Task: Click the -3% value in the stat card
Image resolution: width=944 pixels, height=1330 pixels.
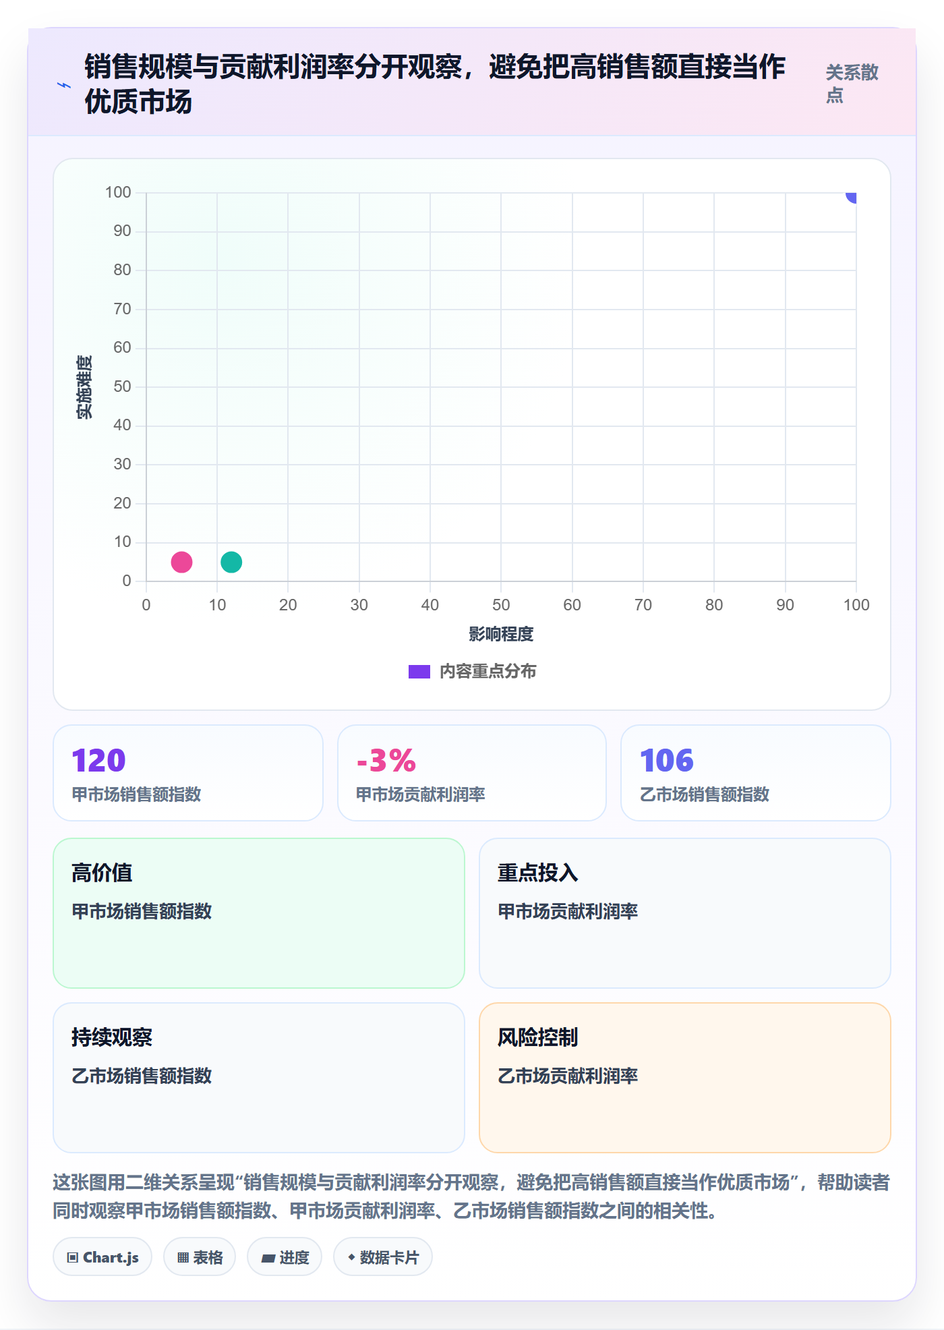Action: pyautogui.click(x=386, y=761)
